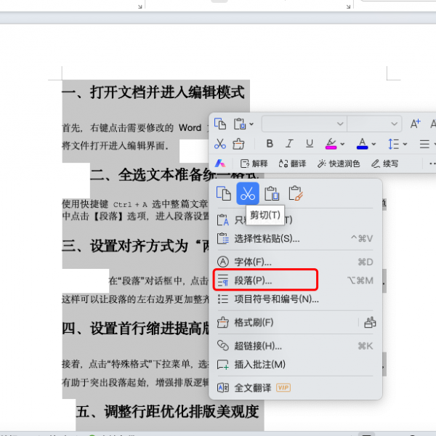This screenshot has width=436, height=436.
Task: Open WPS AI from the floating toolbar logo
Action: pos(222,163)
